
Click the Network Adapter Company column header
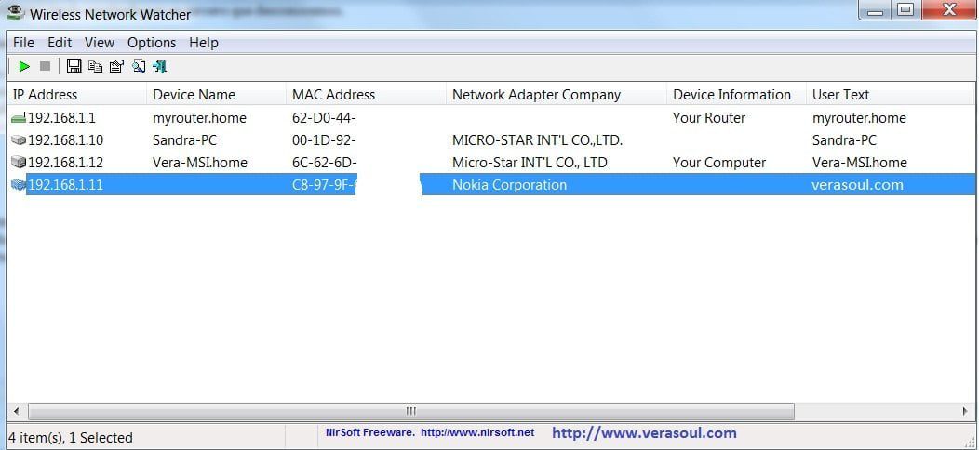(x=536, y=95)
